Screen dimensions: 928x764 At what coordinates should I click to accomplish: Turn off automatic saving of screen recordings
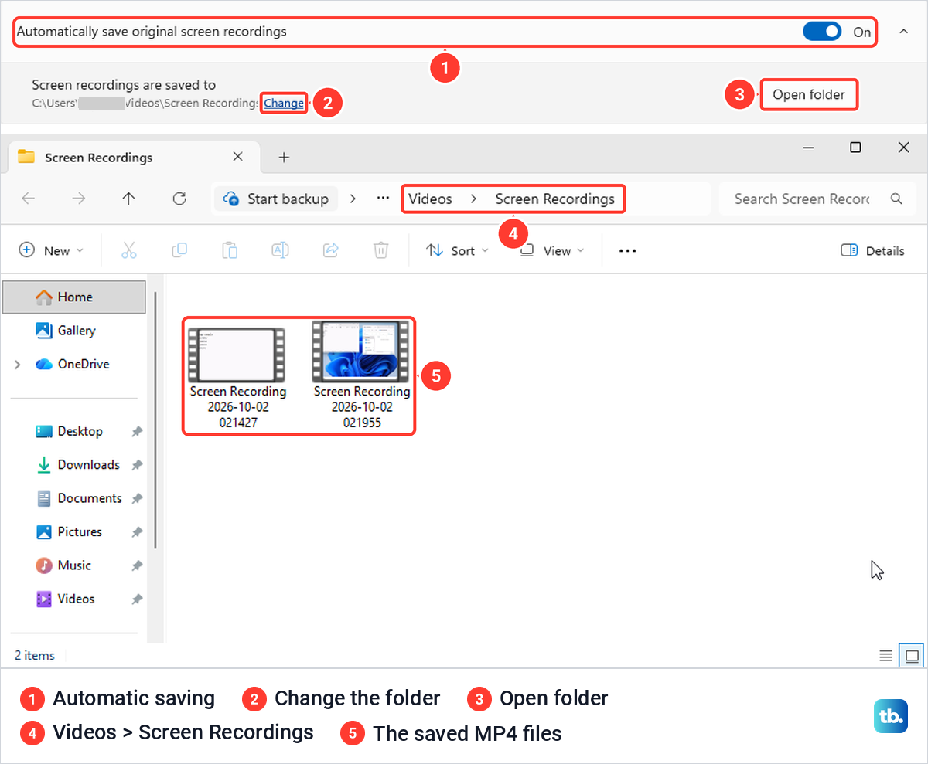822,32
